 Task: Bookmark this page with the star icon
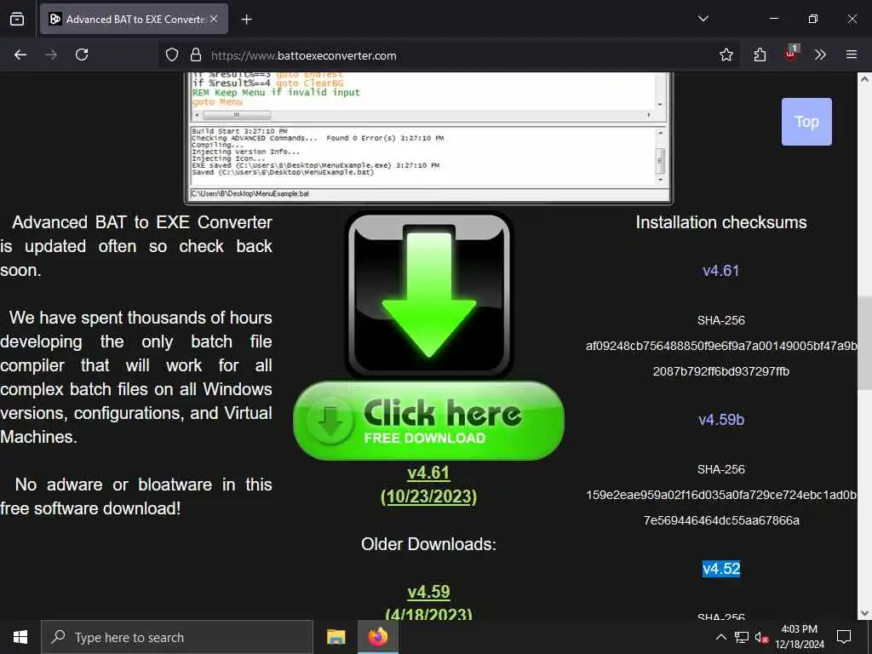[x=726, y=54]
